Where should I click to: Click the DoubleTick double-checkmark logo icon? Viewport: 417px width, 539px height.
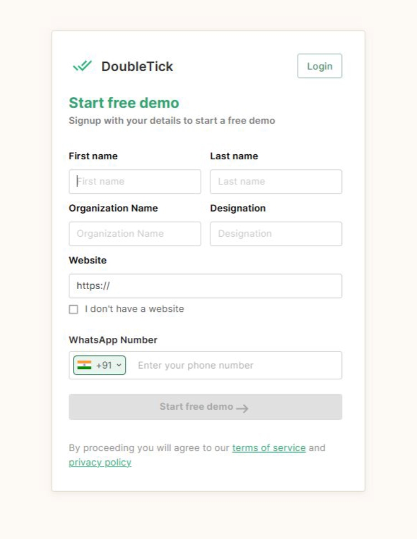coord(82,66)
